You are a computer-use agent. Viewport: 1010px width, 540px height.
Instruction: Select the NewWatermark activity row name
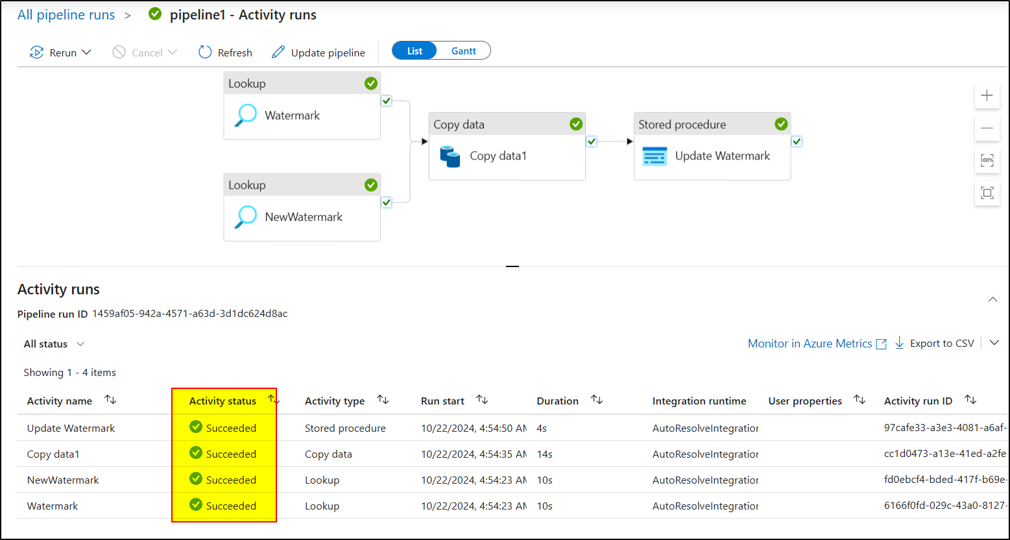point(63,480)
